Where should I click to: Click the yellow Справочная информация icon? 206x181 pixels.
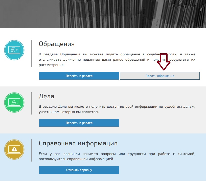(x=14, y=149)
